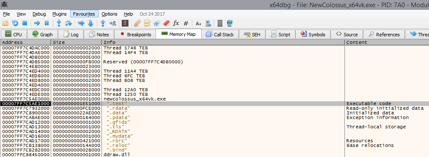This screenshot has width=429, height=157.
Task: Open the Favourites menu
Action: [84, 14]
